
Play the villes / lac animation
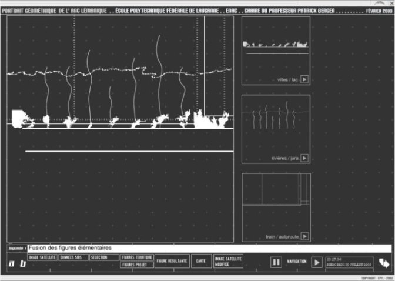click(x=304, y=79)
